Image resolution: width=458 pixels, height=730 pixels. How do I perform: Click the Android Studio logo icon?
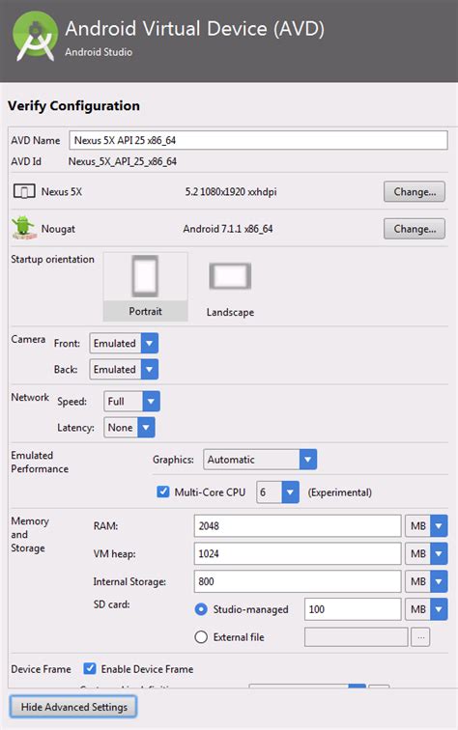(x=36, y=37)
